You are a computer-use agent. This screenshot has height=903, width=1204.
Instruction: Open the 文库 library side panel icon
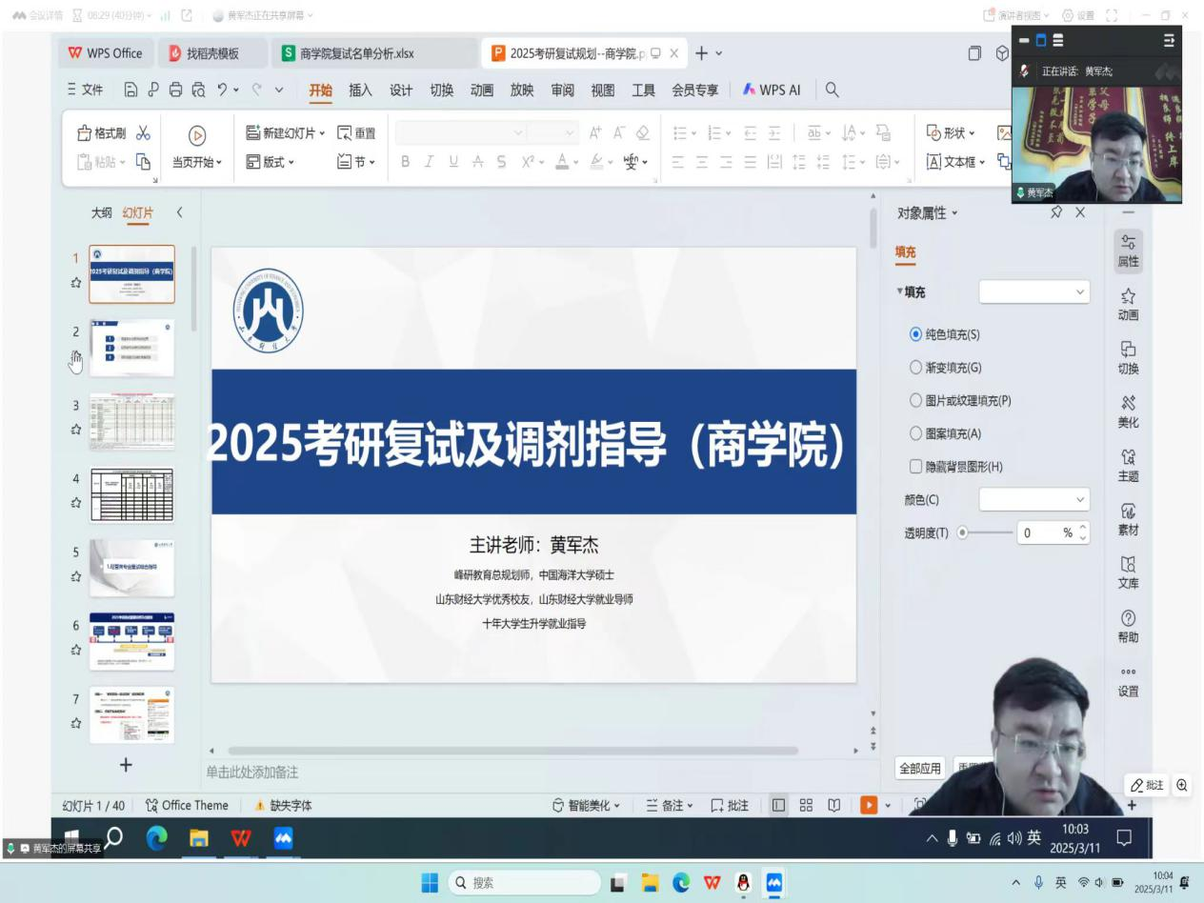pyautogui.click(x=1129, y=573)
